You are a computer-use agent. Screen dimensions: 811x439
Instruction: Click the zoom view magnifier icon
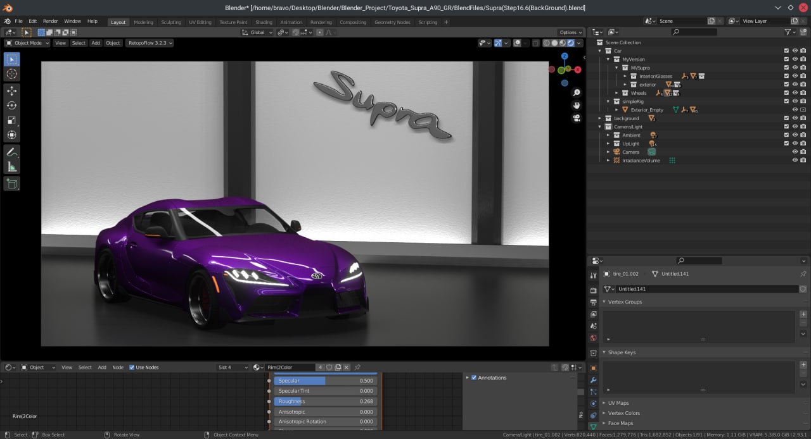click(x=577, y=93)
